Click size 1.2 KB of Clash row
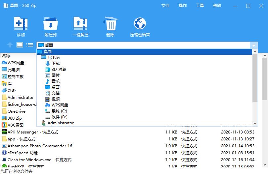Screen dimensions: 268x176 pos(171,160)
